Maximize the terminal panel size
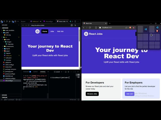 point(75,72)
